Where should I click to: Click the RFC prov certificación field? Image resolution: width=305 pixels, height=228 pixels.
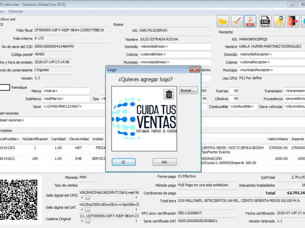[206, 213]
